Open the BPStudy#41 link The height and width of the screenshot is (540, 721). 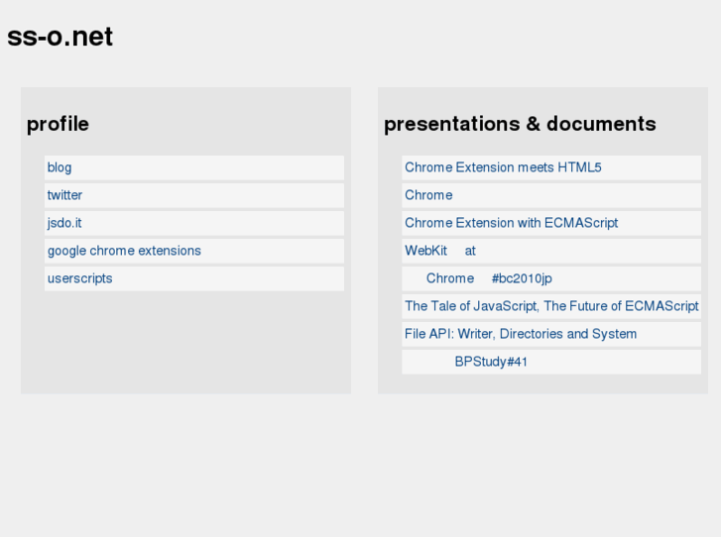491,362
